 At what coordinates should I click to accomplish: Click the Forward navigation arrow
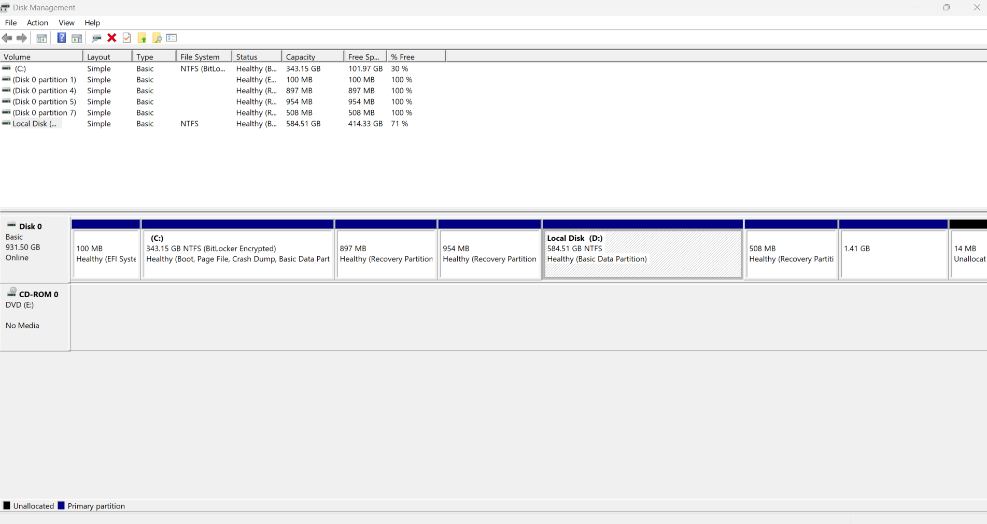[x=21, y=38]
